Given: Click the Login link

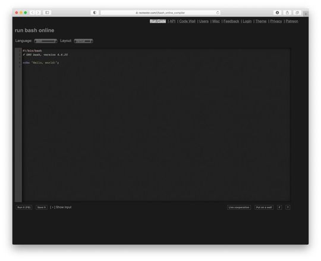Looking at the screenshot, I should pyautogui.click(x=247, y=21).
